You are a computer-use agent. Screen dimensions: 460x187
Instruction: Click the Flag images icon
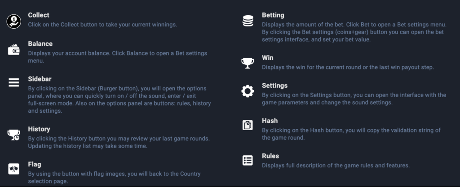click(x=14, y=169)
